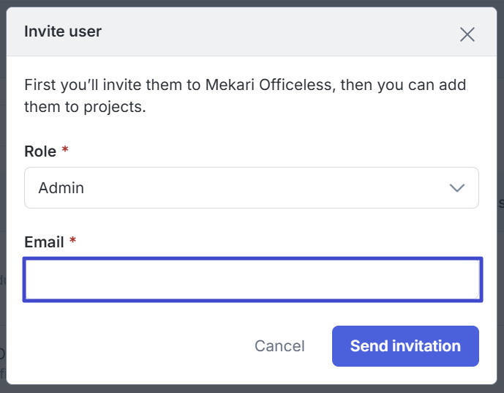Click the 'add them to projects' text line
Viewport: 504px width, 393px height.
pyautogui.click(x=85, y=108)
